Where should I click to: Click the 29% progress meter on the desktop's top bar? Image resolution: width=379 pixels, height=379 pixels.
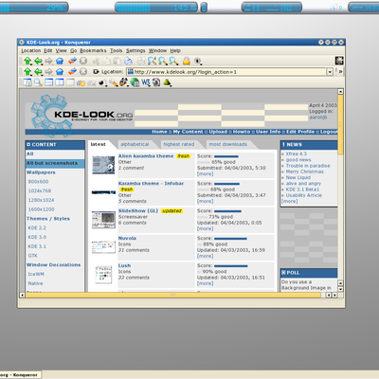(x=34, y=8)
